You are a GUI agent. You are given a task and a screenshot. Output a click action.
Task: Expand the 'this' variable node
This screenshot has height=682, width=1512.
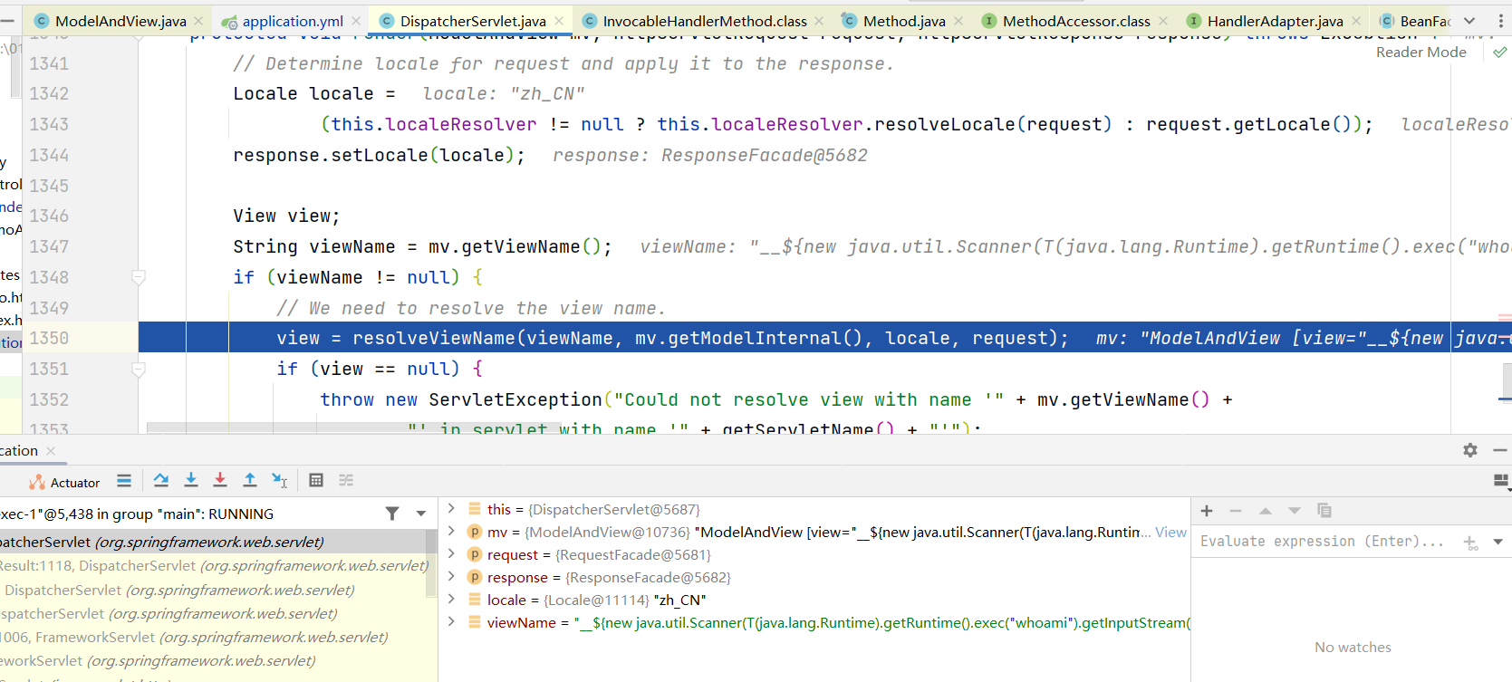pos(451,509)
